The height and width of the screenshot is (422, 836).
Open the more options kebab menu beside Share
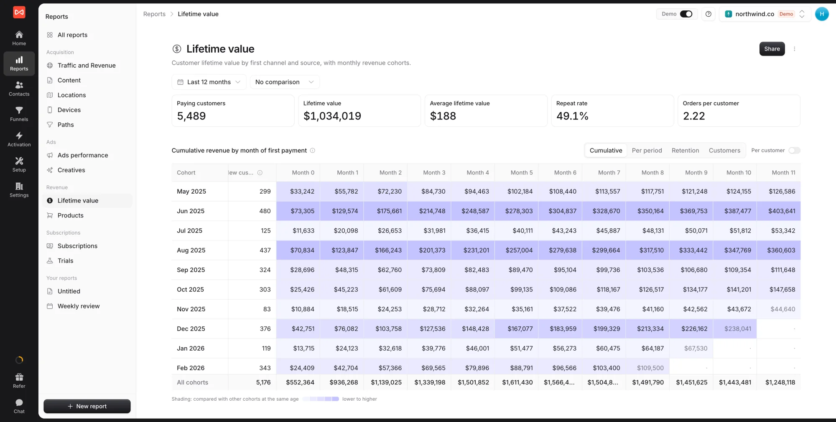(794, 49)
